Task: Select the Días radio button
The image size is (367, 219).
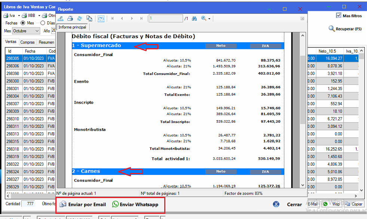Action: (x=43, y=23)
